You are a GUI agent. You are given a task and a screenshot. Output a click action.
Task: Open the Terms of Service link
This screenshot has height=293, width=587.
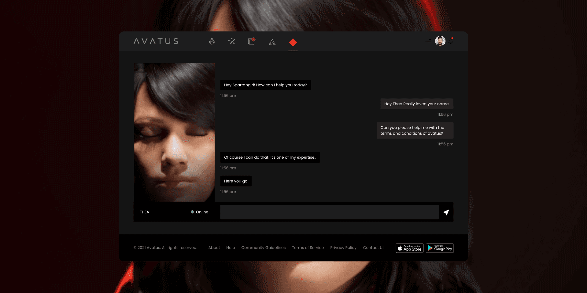pos(308,248)
